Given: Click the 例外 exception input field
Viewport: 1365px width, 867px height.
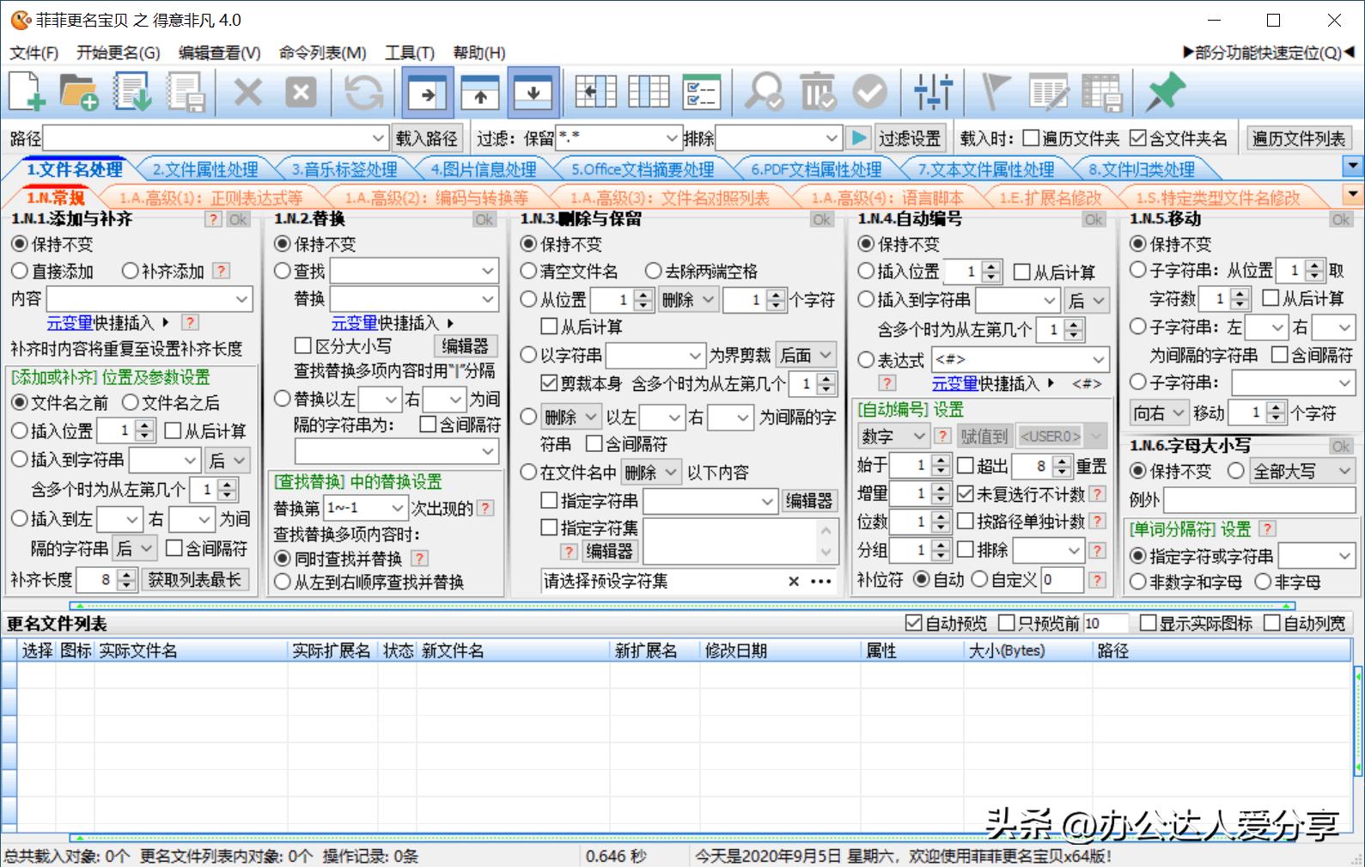Looking at the screenshot, I should pos(1259,500).
